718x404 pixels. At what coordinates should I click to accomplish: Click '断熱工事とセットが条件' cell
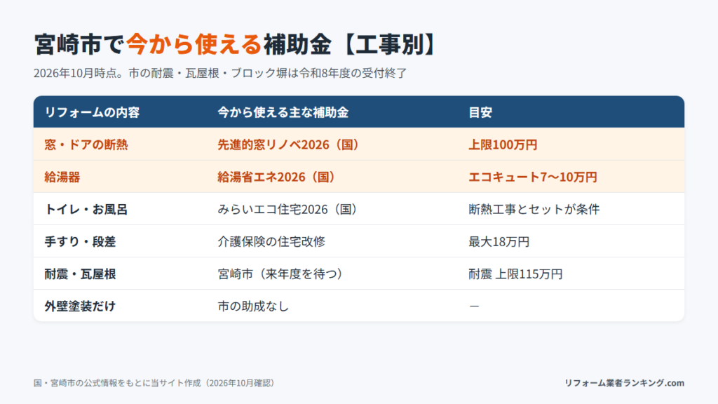[534, 209]
